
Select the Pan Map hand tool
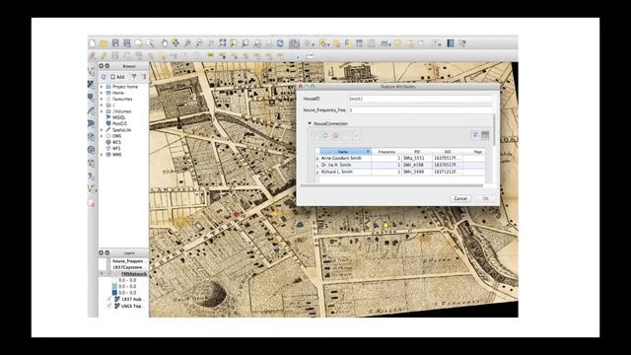click(165, 43)
